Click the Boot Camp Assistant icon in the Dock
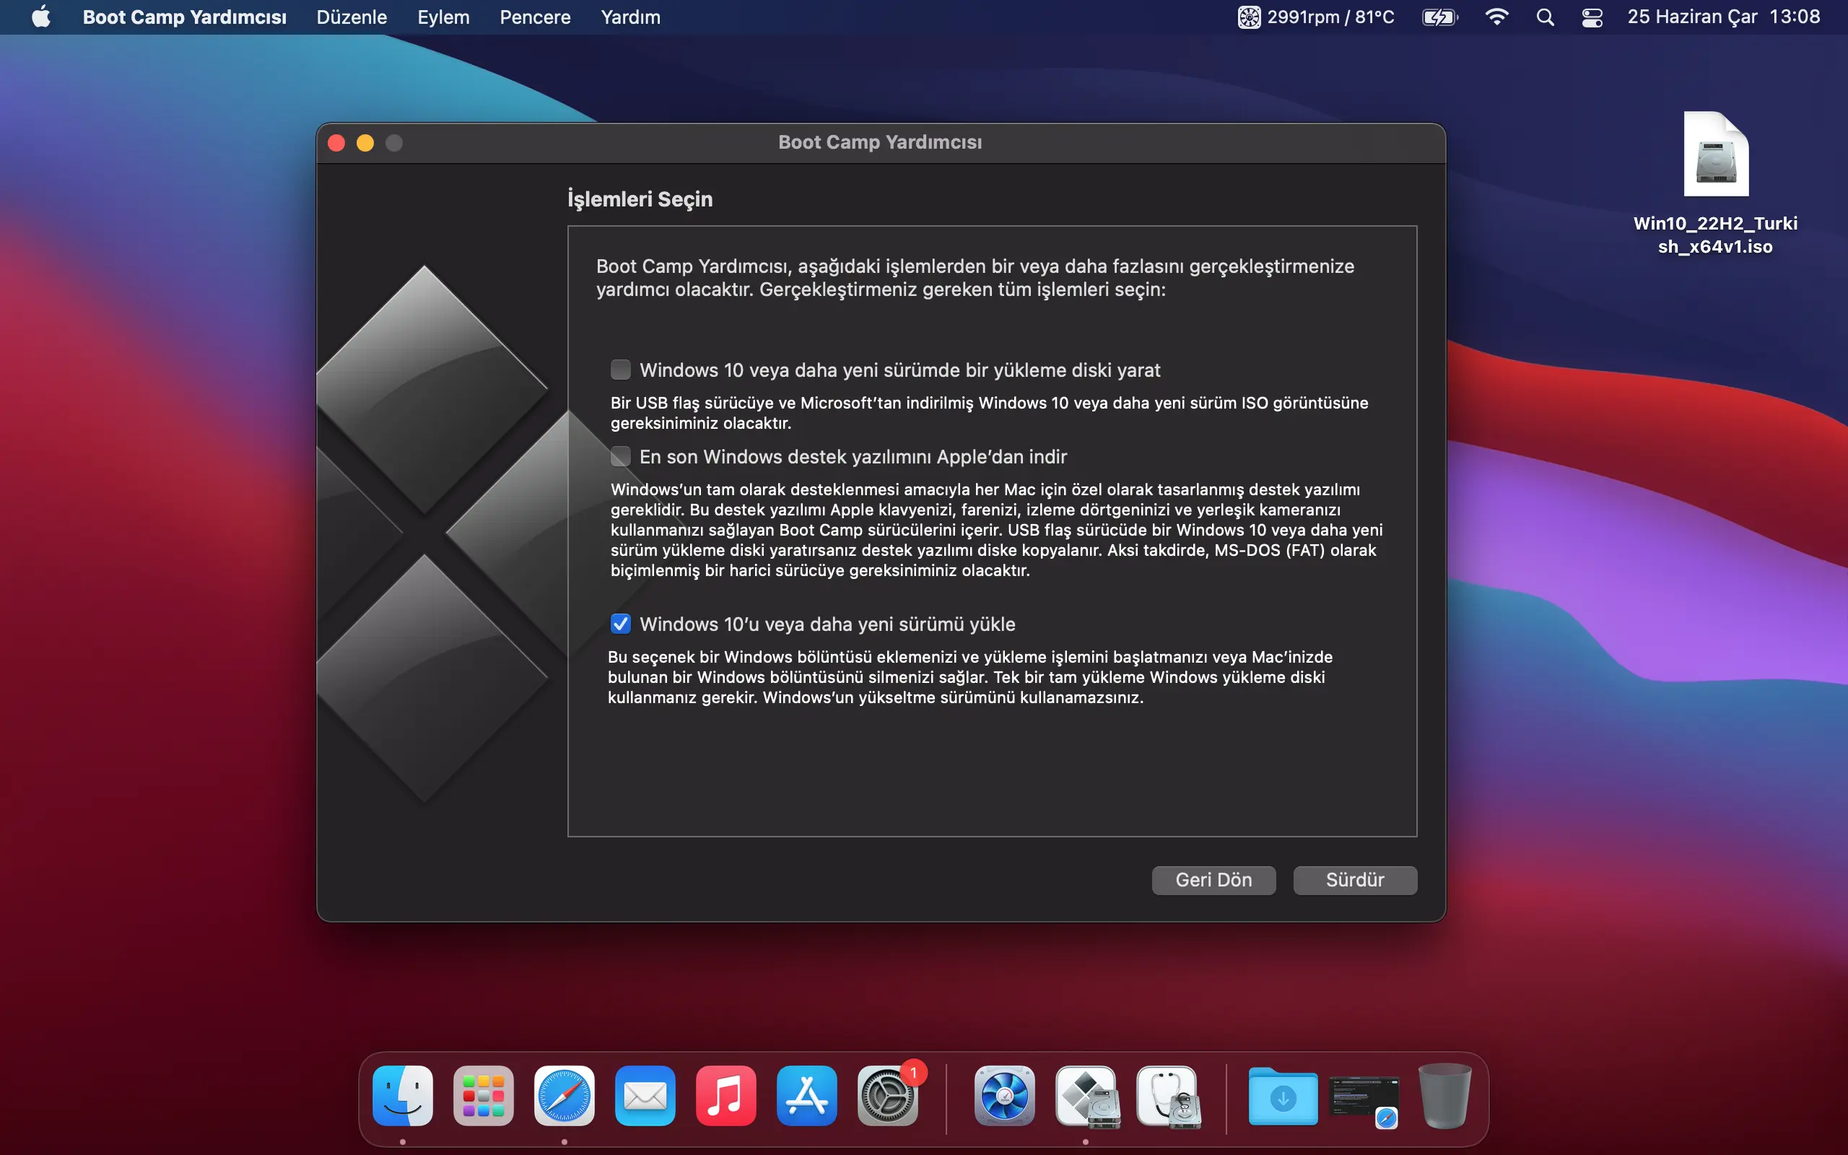The image size is (1848, 1155). click(x=1086, y=1097)
